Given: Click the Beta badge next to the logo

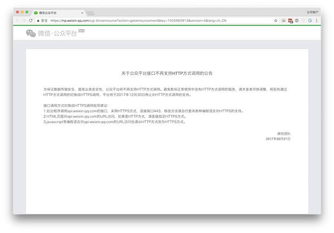Looking at the screenshot, I should pos(81,31).
